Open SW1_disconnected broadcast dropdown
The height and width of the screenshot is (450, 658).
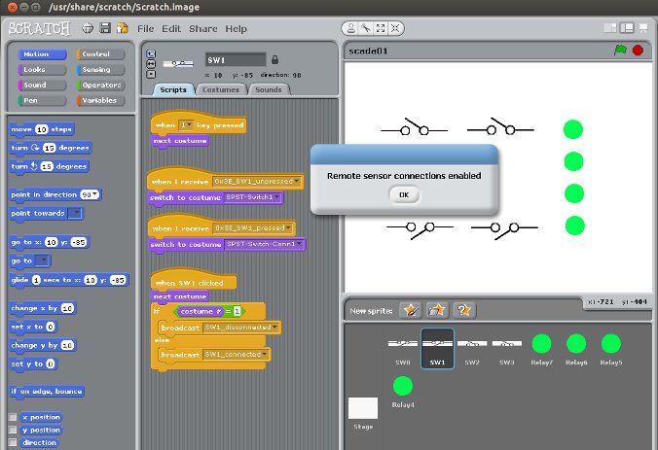click(274, 328)
